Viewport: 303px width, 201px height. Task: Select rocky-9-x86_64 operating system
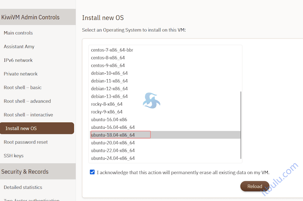tap(107, 112)
